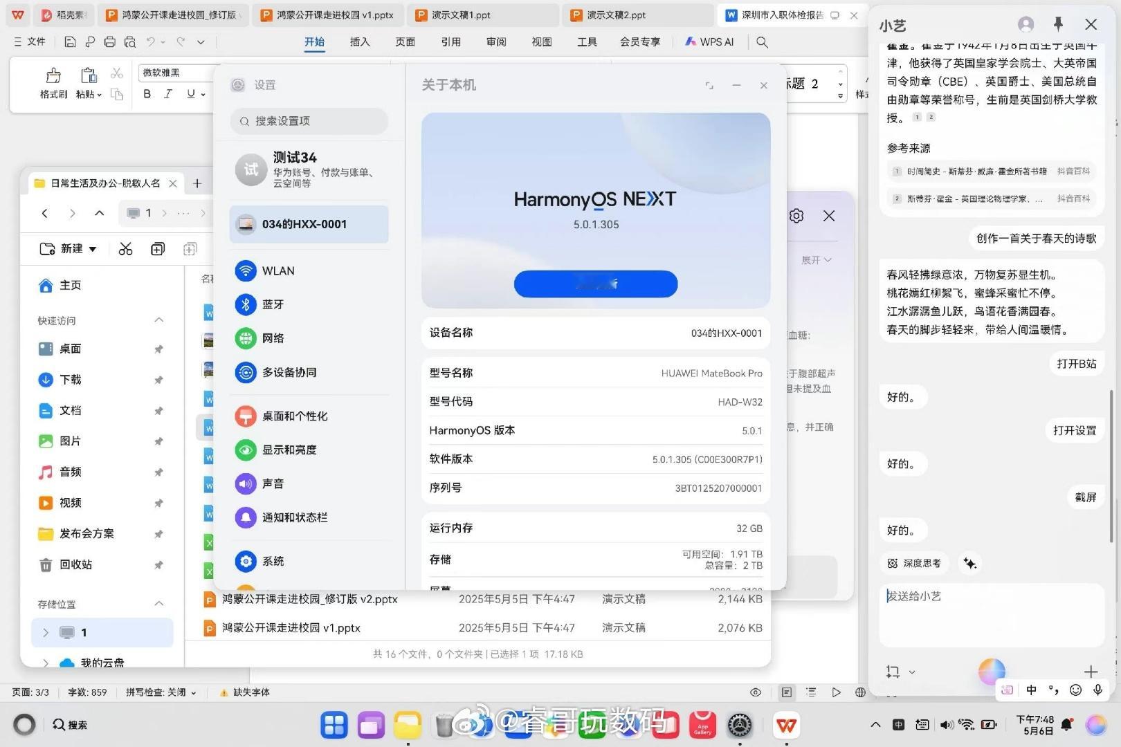Switch to the 演示文稿1.ppt document tab
This screenshot has height=747, width=1121.
[482, 15]
